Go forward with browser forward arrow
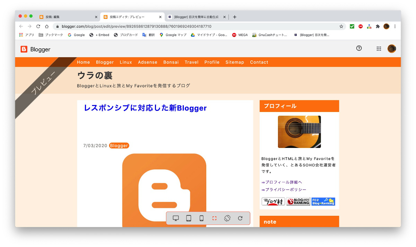Viewport: 416px width, 247px height. point(29,26)
